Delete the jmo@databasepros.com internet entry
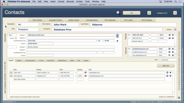The image size is (184, 103). pos(173,49)
